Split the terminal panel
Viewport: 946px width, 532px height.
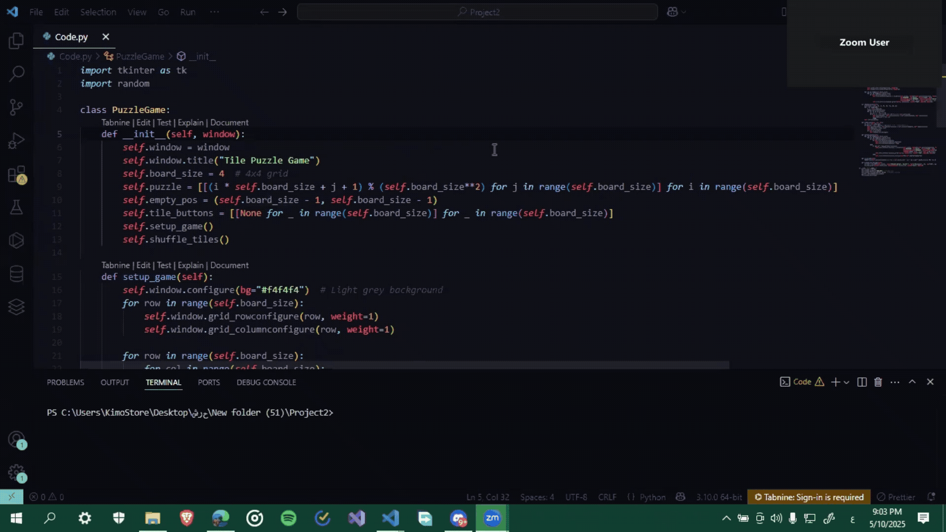pyautogui.click(x=862, y=382)
